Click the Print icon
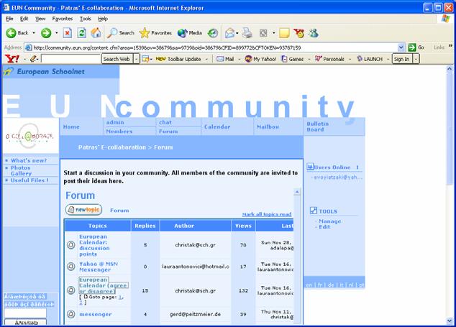456x327 pixels. (x=247, y=33)
